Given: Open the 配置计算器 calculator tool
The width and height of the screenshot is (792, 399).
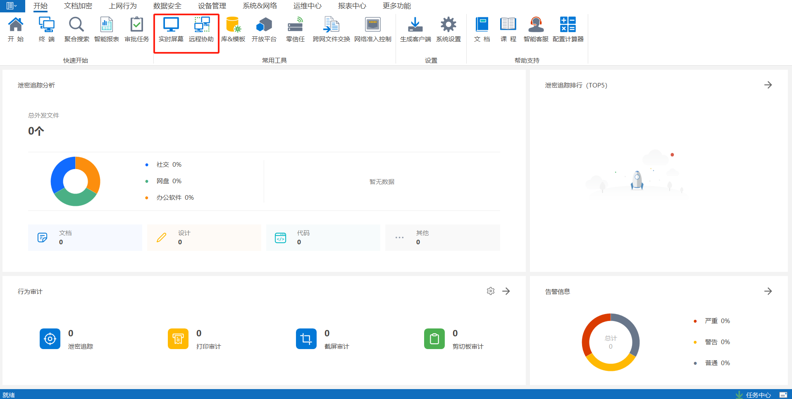Looking at the screenshot, I should coord(568,29).
